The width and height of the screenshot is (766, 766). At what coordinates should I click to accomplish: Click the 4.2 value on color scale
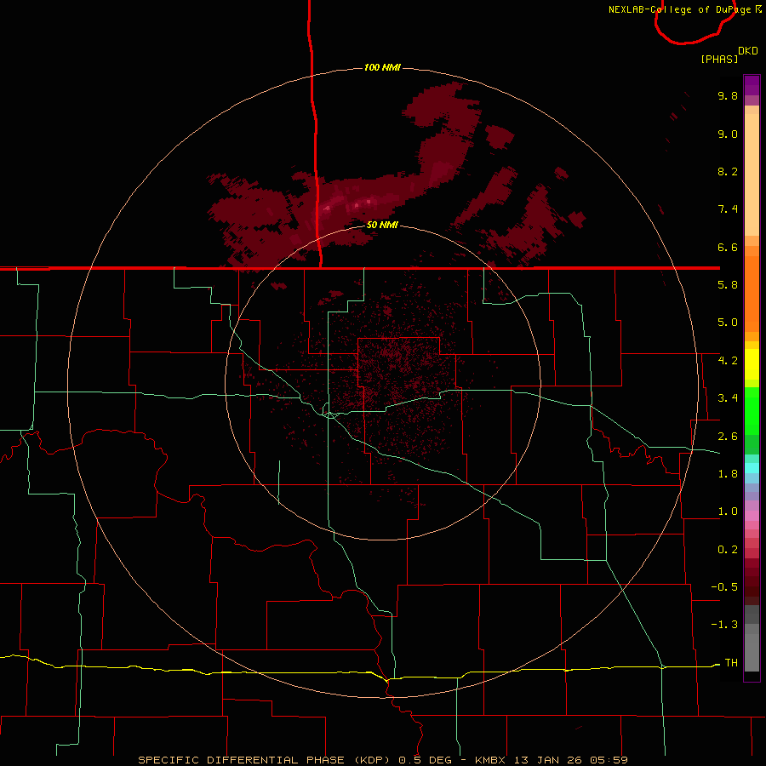click(728, 361)
